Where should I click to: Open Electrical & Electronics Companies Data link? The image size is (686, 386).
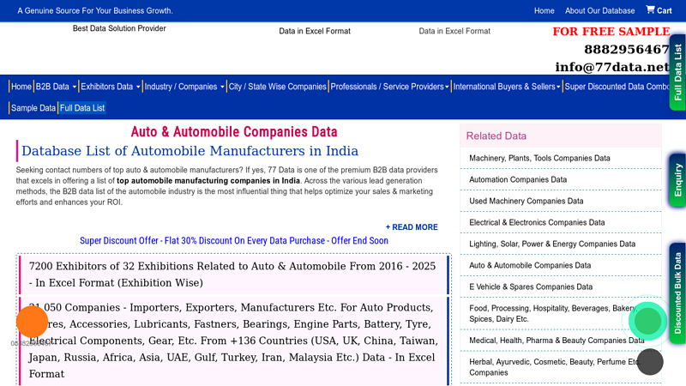537,222
